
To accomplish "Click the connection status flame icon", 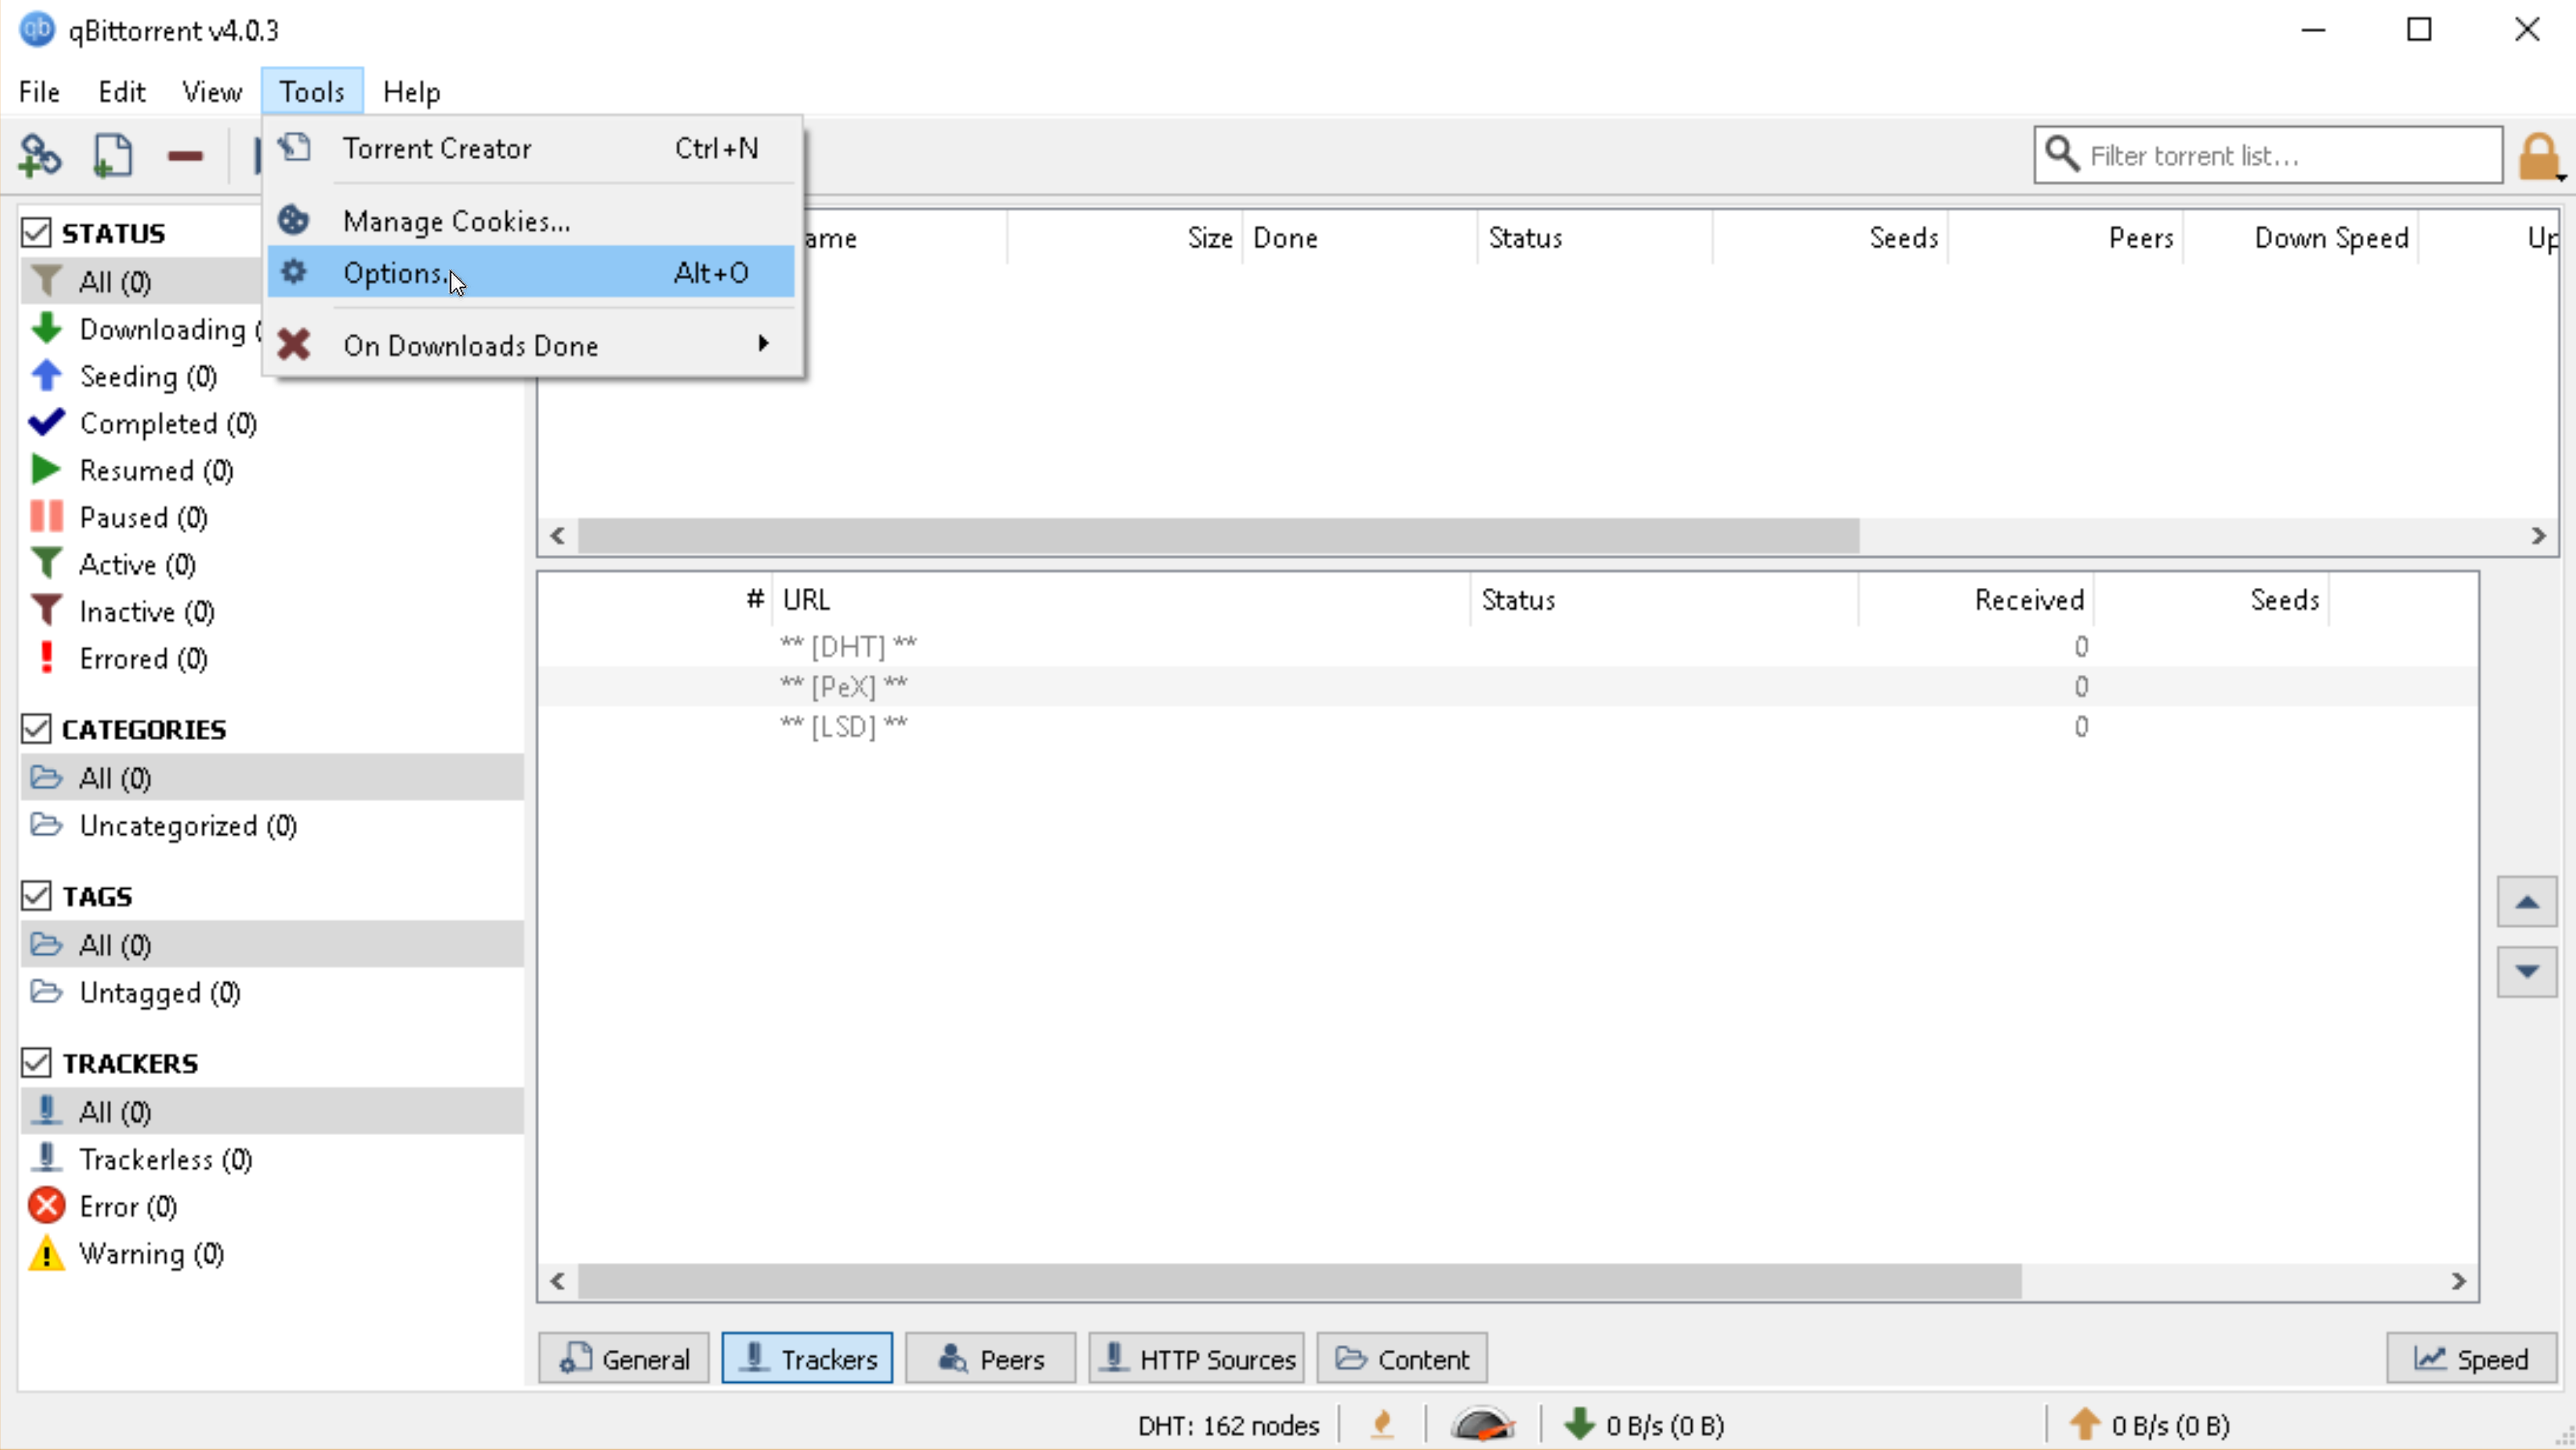I will click(1383, 1424).
